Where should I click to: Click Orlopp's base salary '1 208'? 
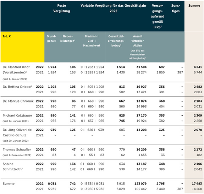coord(52,87)
